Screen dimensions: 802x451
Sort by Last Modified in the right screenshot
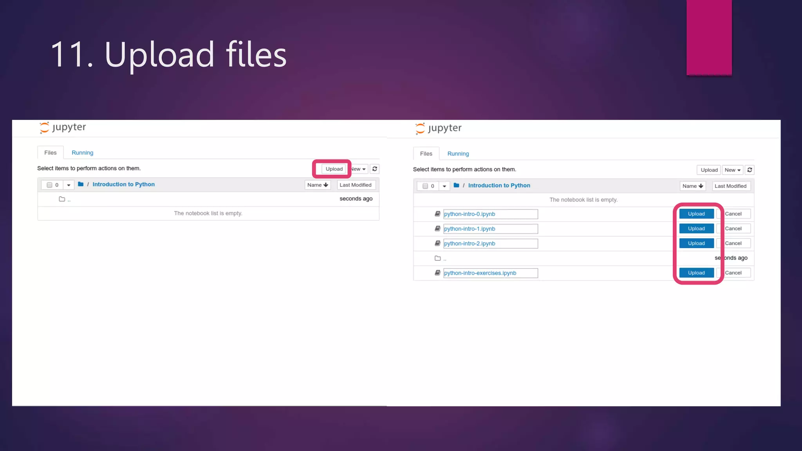pyautogui.click(x=731, y=186)
